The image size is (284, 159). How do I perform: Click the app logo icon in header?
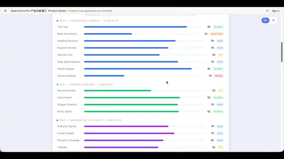[x=5, y=11]
